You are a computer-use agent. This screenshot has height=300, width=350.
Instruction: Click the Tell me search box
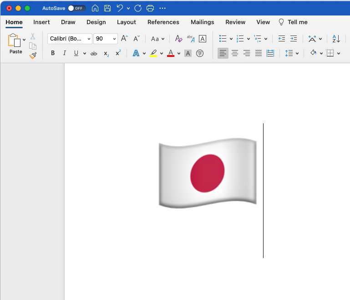293,22
